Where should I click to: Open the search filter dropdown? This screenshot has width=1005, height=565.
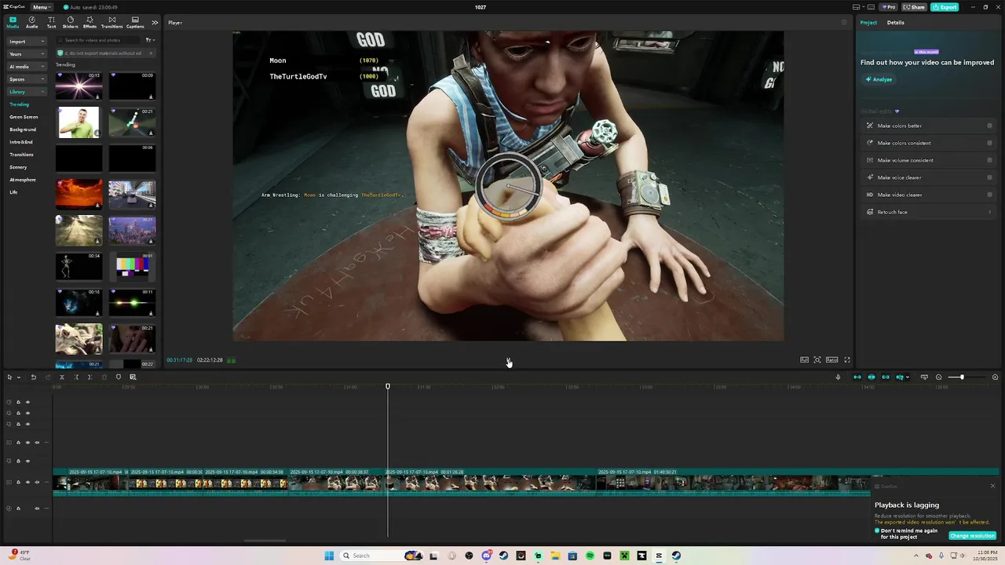[149, 40]
